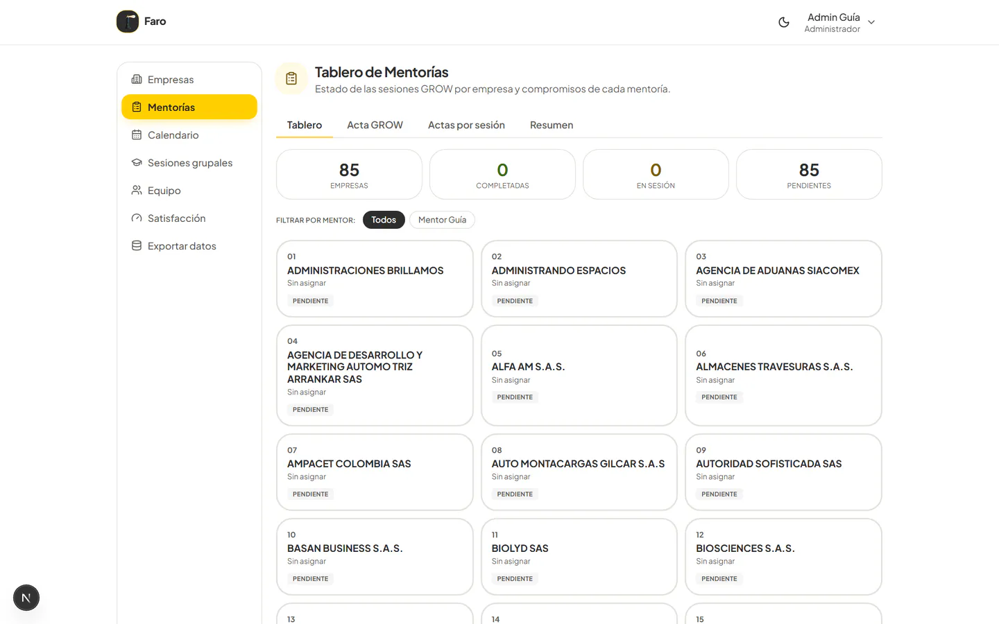Open the AGENCIA DE ADUANAS SIACOMEX card

click(783, 279)
